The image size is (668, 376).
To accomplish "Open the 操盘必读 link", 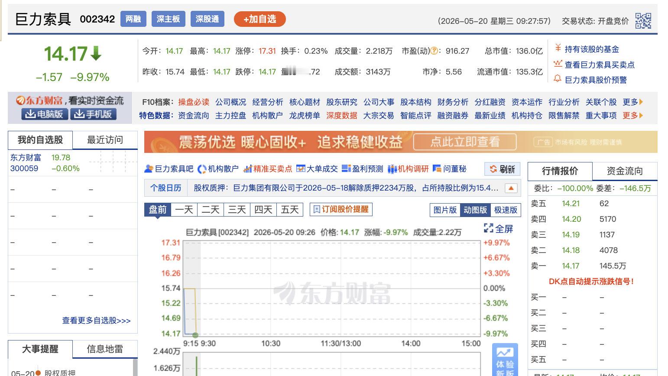I will pyautogui.click(x=194, y=102).
